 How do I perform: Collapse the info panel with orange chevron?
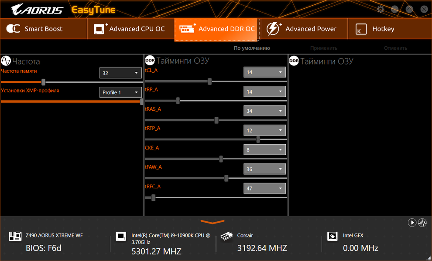(213, 222)
